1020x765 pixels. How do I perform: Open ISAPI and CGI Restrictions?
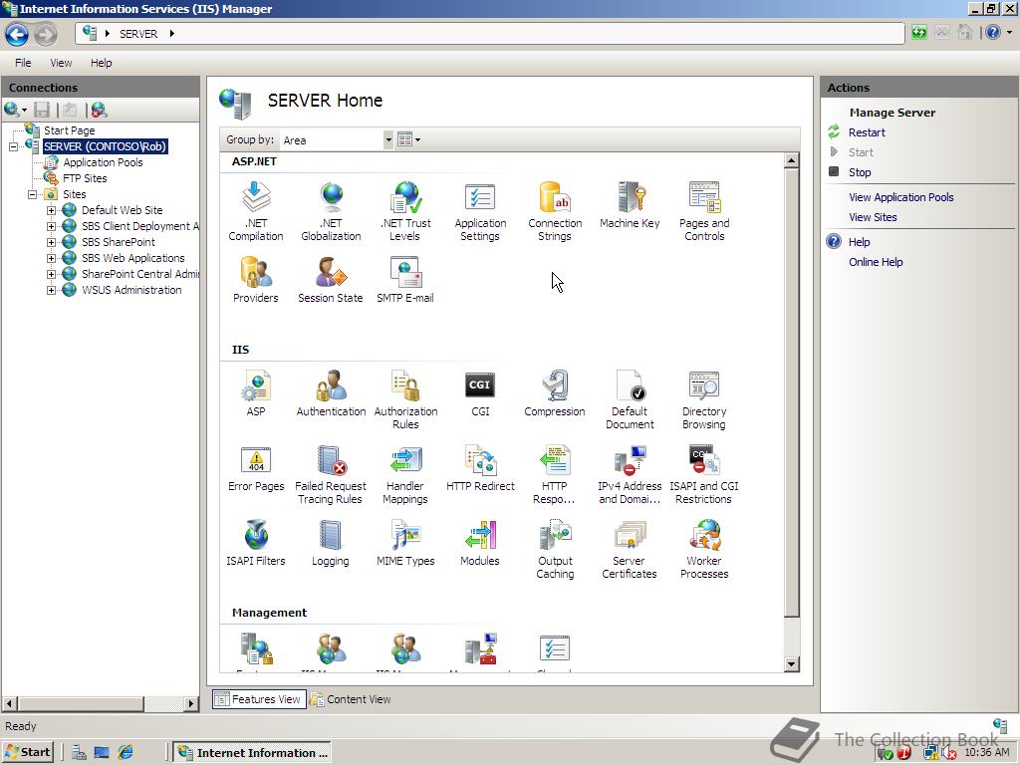pyautogui.click(x=704, y=475)
